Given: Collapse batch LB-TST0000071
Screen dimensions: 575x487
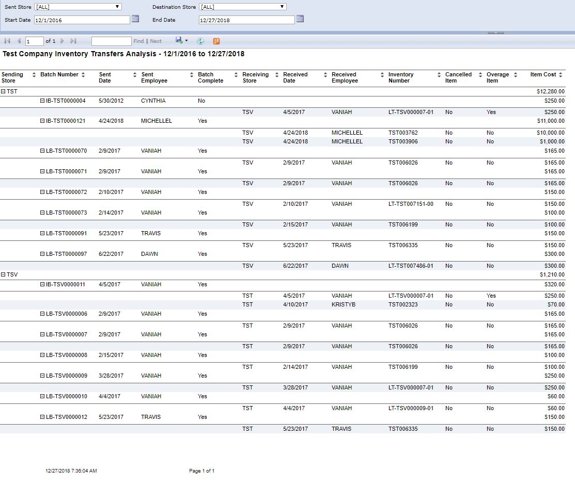Looking at the screenshot, I should 42,171.
